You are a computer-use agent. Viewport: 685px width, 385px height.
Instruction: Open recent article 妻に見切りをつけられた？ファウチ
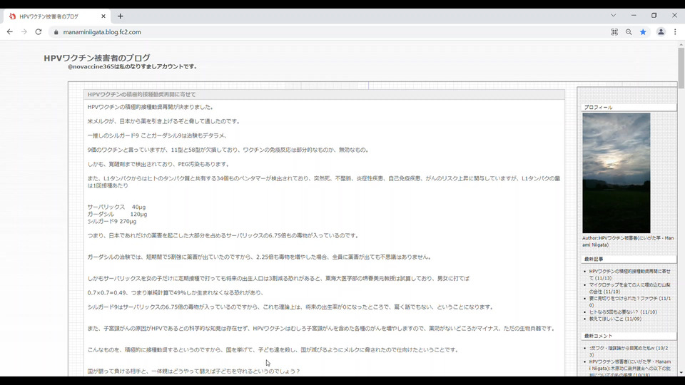(629, 301)
